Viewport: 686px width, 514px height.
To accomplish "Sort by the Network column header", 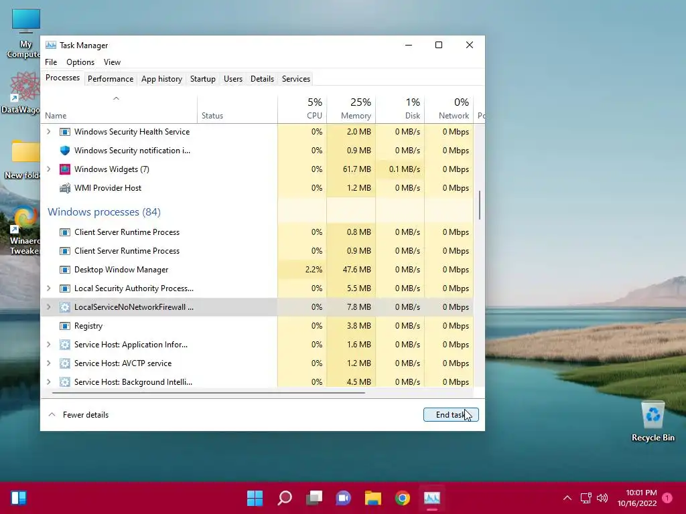I will point(450,108).
